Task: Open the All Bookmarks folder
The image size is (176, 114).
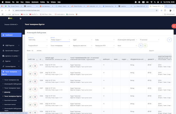Action: click(169, 14)
